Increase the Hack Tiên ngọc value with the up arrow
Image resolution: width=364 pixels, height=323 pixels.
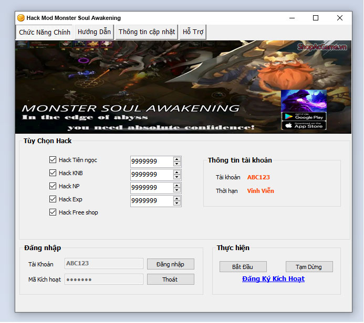(x=177, y=159)
